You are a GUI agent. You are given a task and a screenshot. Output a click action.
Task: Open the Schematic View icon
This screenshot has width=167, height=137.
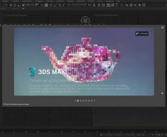pos(117,5)
